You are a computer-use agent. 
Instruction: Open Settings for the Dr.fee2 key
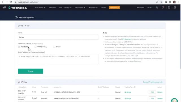pos(128,98)
